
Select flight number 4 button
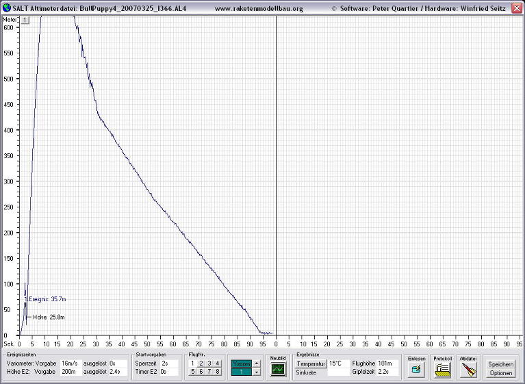pyautogui.click(x=218, y=363)
